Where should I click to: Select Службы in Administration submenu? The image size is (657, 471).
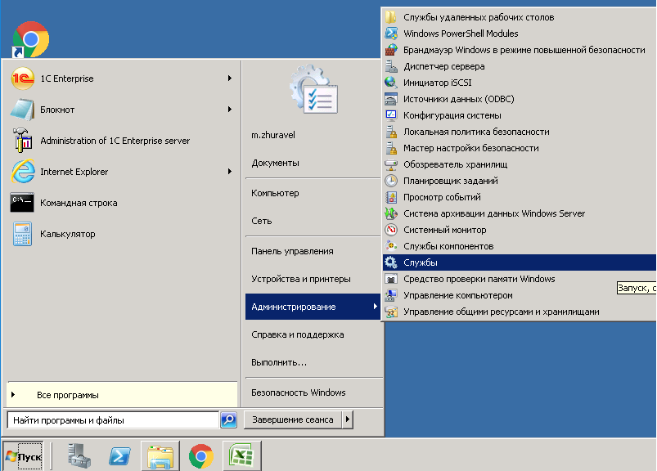pos(420,262)
